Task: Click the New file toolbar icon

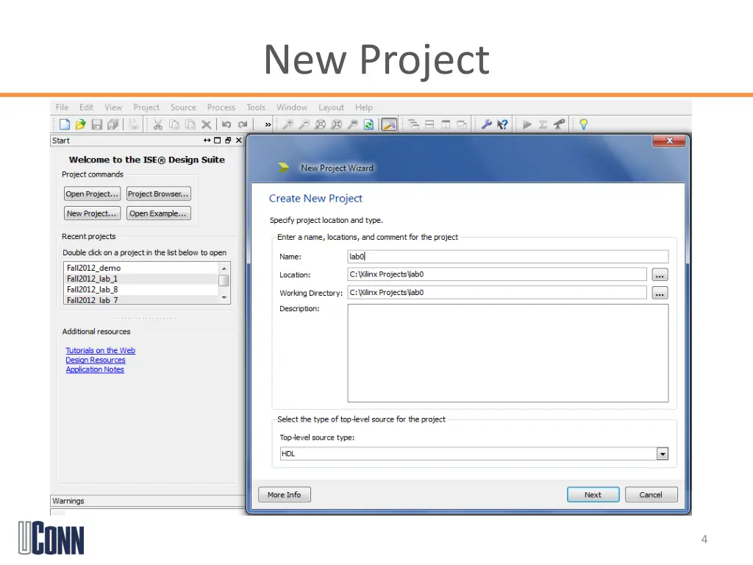Action: point(65,124)
